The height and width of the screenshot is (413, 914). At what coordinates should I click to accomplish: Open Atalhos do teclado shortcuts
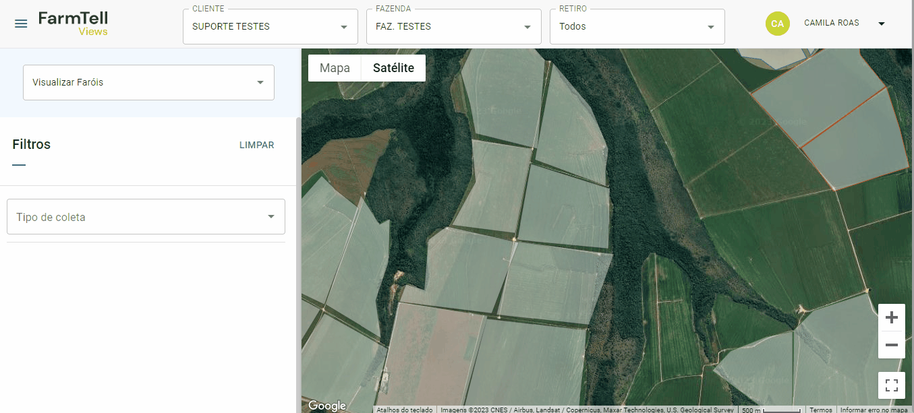click(404, 410)
